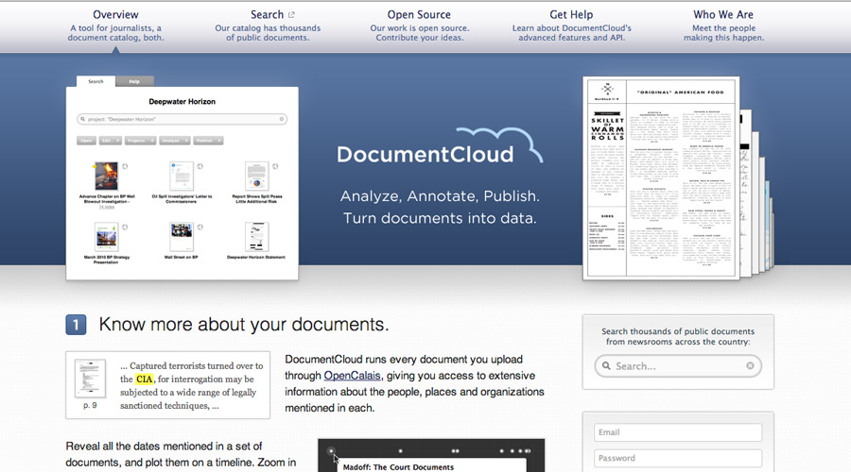This screenshot has width=851, height=472.
Task: Open the Wall Street on BP thumbnail
Action: pyautogui.click(x=182, y=237)
